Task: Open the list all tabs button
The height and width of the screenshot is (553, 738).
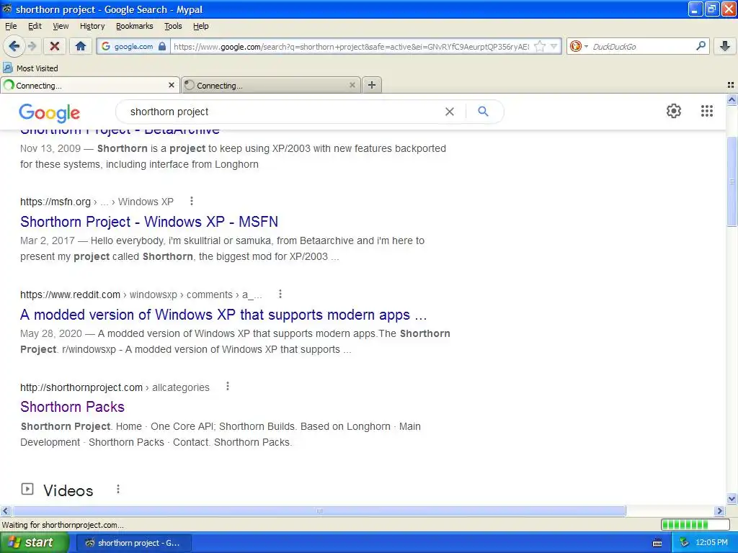Action: [731, 85]
